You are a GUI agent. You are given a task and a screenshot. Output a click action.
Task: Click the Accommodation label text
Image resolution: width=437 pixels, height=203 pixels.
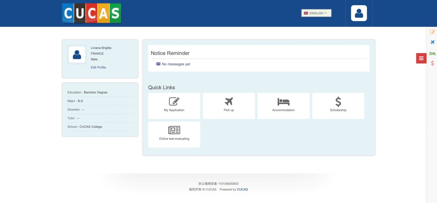pos(283,110)
